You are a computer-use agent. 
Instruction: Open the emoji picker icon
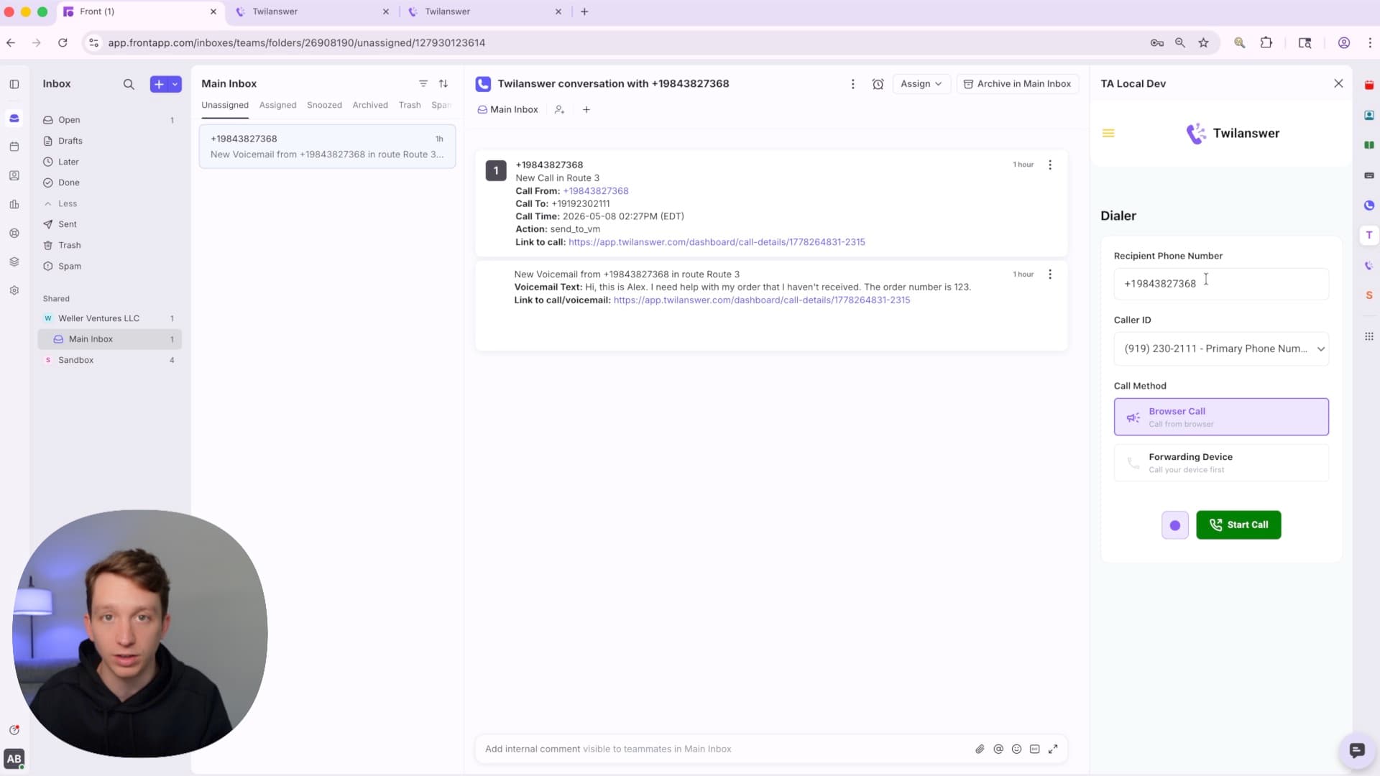point(1016,749)
